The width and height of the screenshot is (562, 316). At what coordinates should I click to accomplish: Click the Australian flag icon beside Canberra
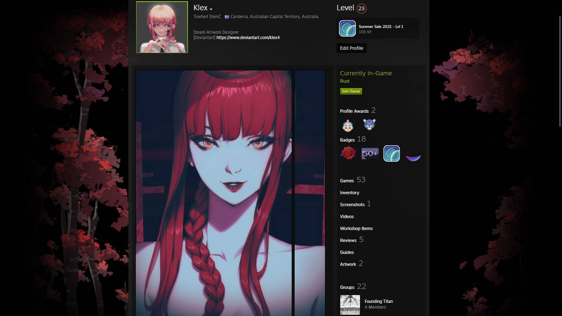pyautogui.click(x=227, y=17)
